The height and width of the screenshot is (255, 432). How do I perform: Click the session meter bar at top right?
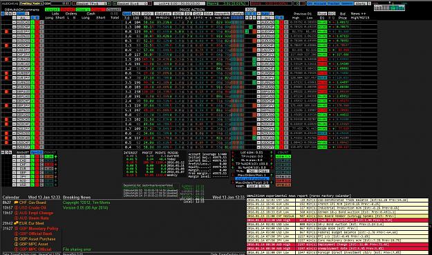pyautogui.click(x=389, y=8)
